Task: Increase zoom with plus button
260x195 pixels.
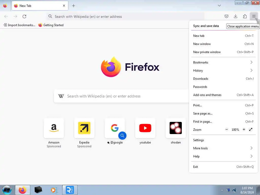Action: [x=244, y=129]
